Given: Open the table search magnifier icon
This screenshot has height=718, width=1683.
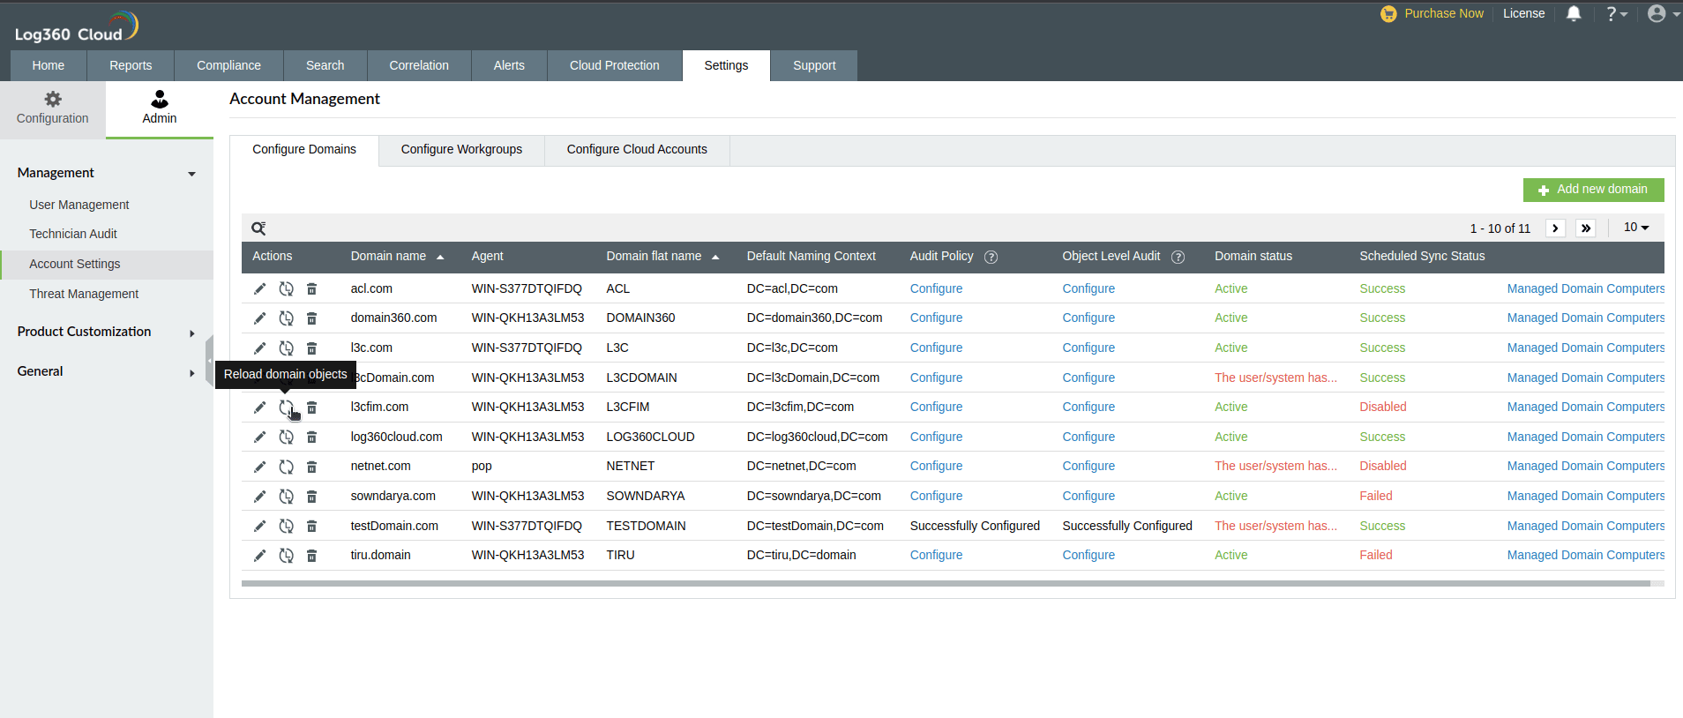Looking at the screenshot, I should pyautogui.click(x=258, y=228).
